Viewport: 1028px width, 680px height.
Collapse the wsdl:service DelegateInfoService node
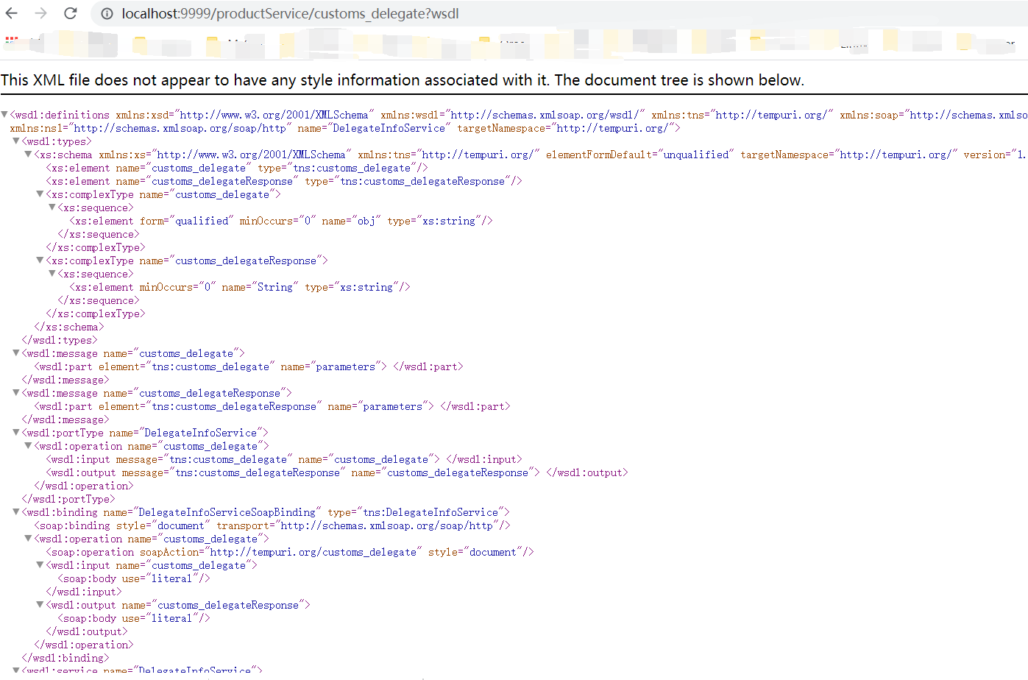15,670
